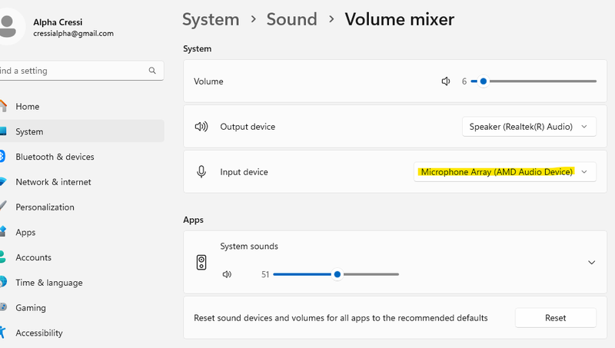Viewport: 615px width, 348px height.
Task: Open Personalization settings
Action: pos(45,207)
